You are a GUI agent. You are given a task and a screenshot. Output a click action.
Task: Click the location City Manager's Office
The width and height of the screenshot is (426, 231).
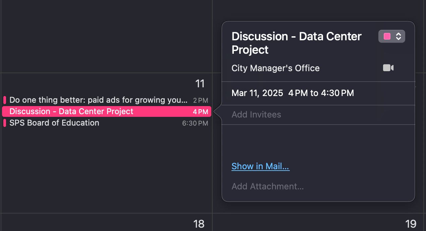(x=275, y=68)
